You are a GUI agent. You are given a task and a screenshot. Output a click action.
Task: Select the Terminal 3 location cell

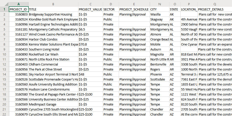pyautogui.click(x=189, y=74)
